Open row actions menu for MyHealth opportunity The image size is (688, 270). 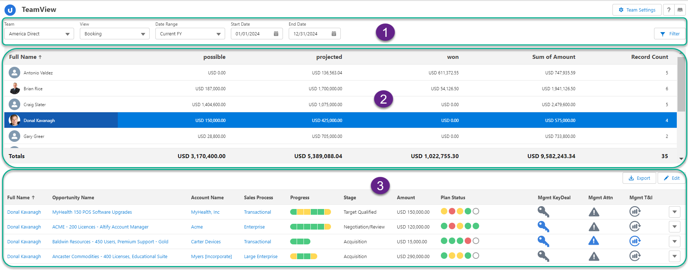pyautogui.click(x=674, y=212)
